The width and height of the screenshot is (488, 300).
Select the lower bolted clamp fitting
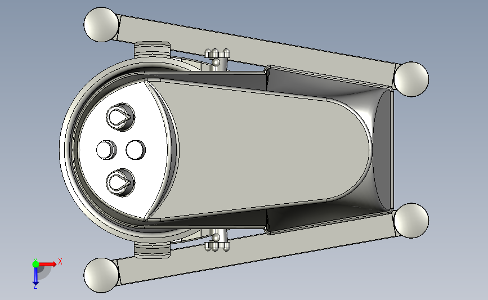click(x=217, y=241)
